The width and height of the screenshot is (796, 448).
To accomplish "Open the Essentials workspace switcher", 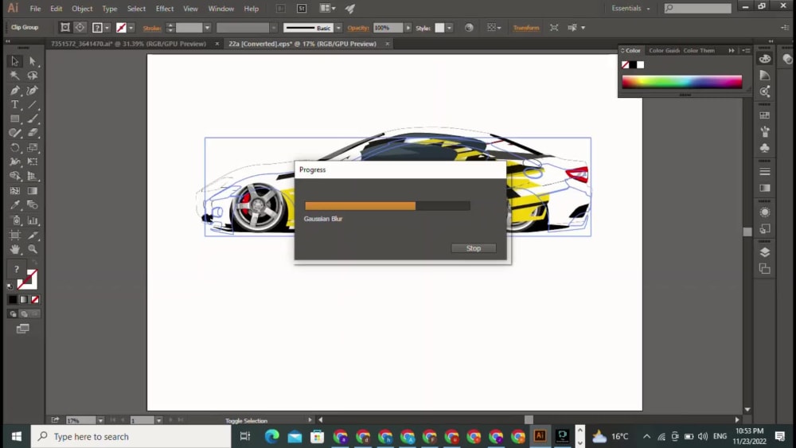I will pyautogui.click(x=630, y=9).
